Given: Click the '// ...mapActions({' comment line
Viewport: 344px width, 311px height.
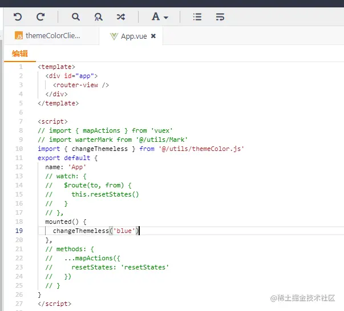Looking at the screenshot, I should [83, 258].
